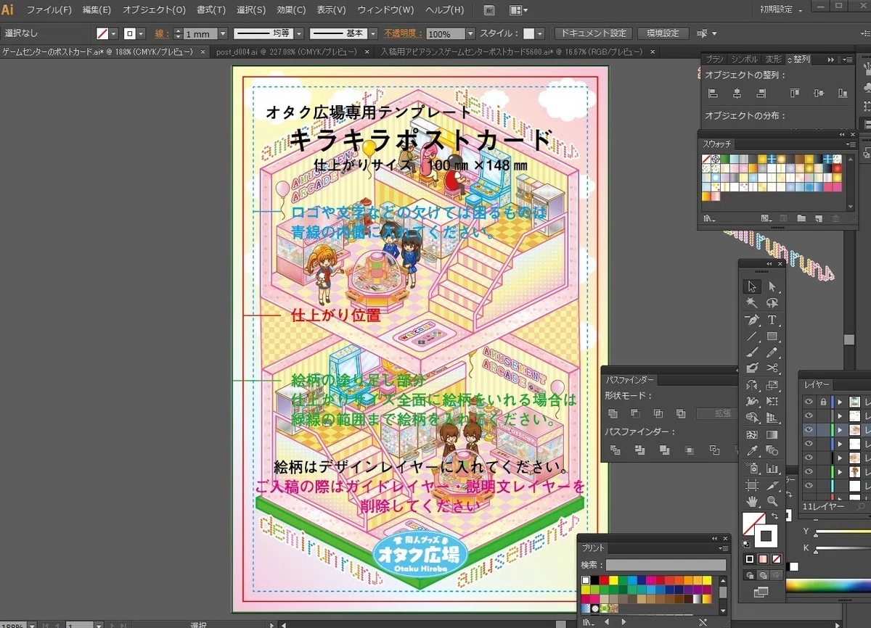Select the Lasso tool
The width and height of the screenshot is (871, 628).
coord(772,303)
